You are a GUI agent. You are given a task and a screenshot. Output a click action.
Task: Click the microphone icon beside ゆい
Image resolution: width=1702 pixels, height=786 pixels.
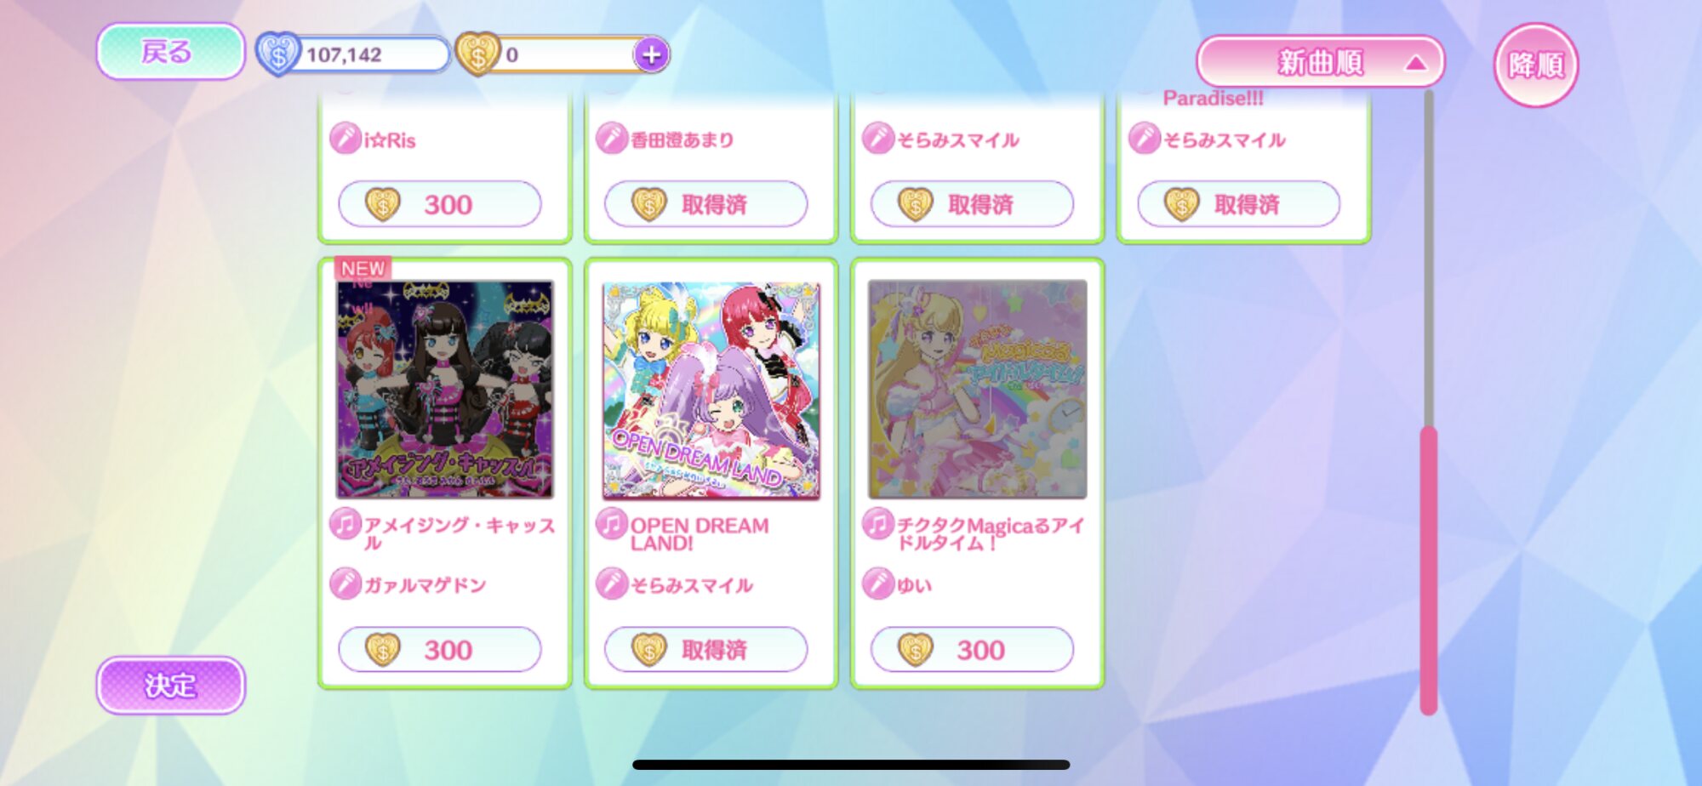[x=877, y=584]
